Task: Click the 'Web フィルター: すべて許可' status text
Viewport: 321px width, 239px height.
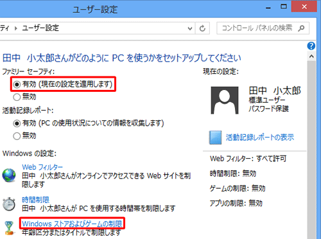Action: point(248,159)
